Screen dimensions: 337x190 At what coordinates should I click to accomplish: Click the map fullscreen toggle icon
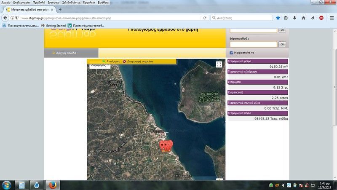(219, 64)
